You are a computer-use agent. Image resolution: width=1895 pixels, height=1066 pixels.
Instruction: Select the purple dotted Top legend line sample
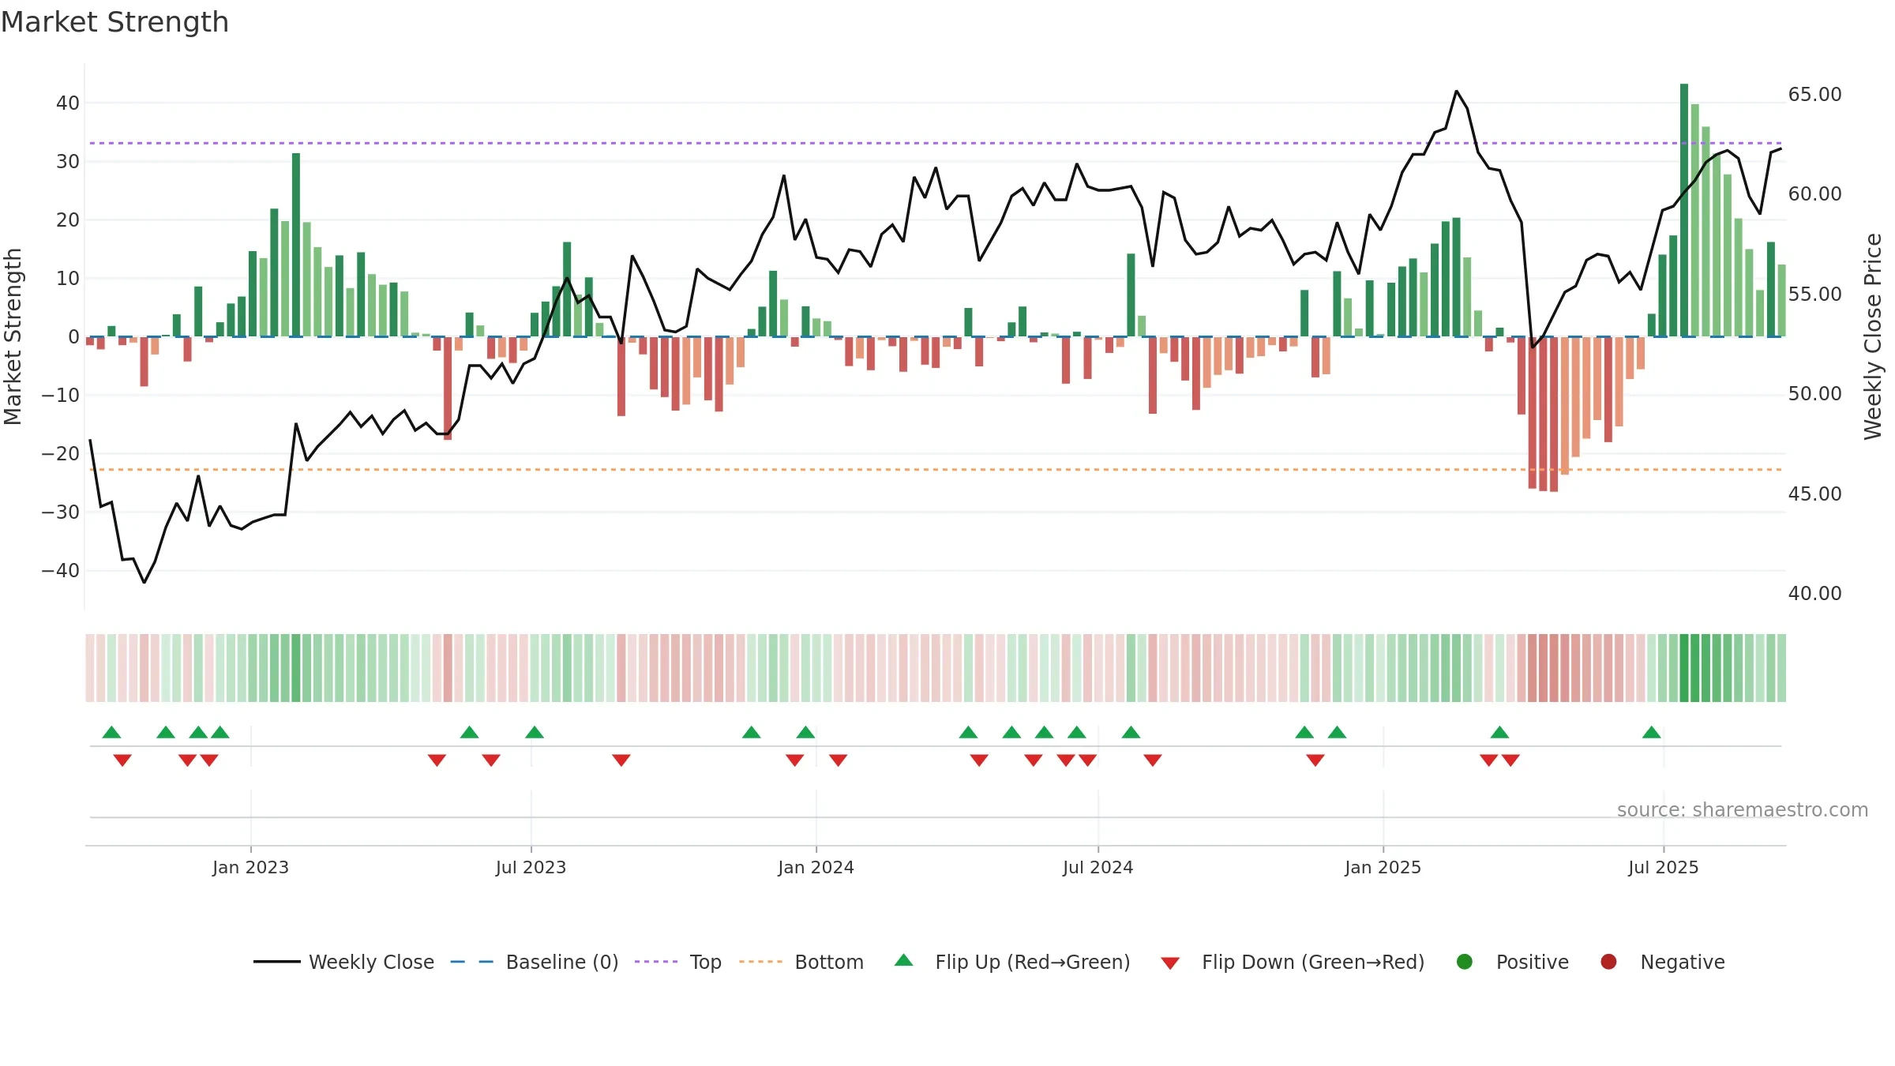point(655,962)
